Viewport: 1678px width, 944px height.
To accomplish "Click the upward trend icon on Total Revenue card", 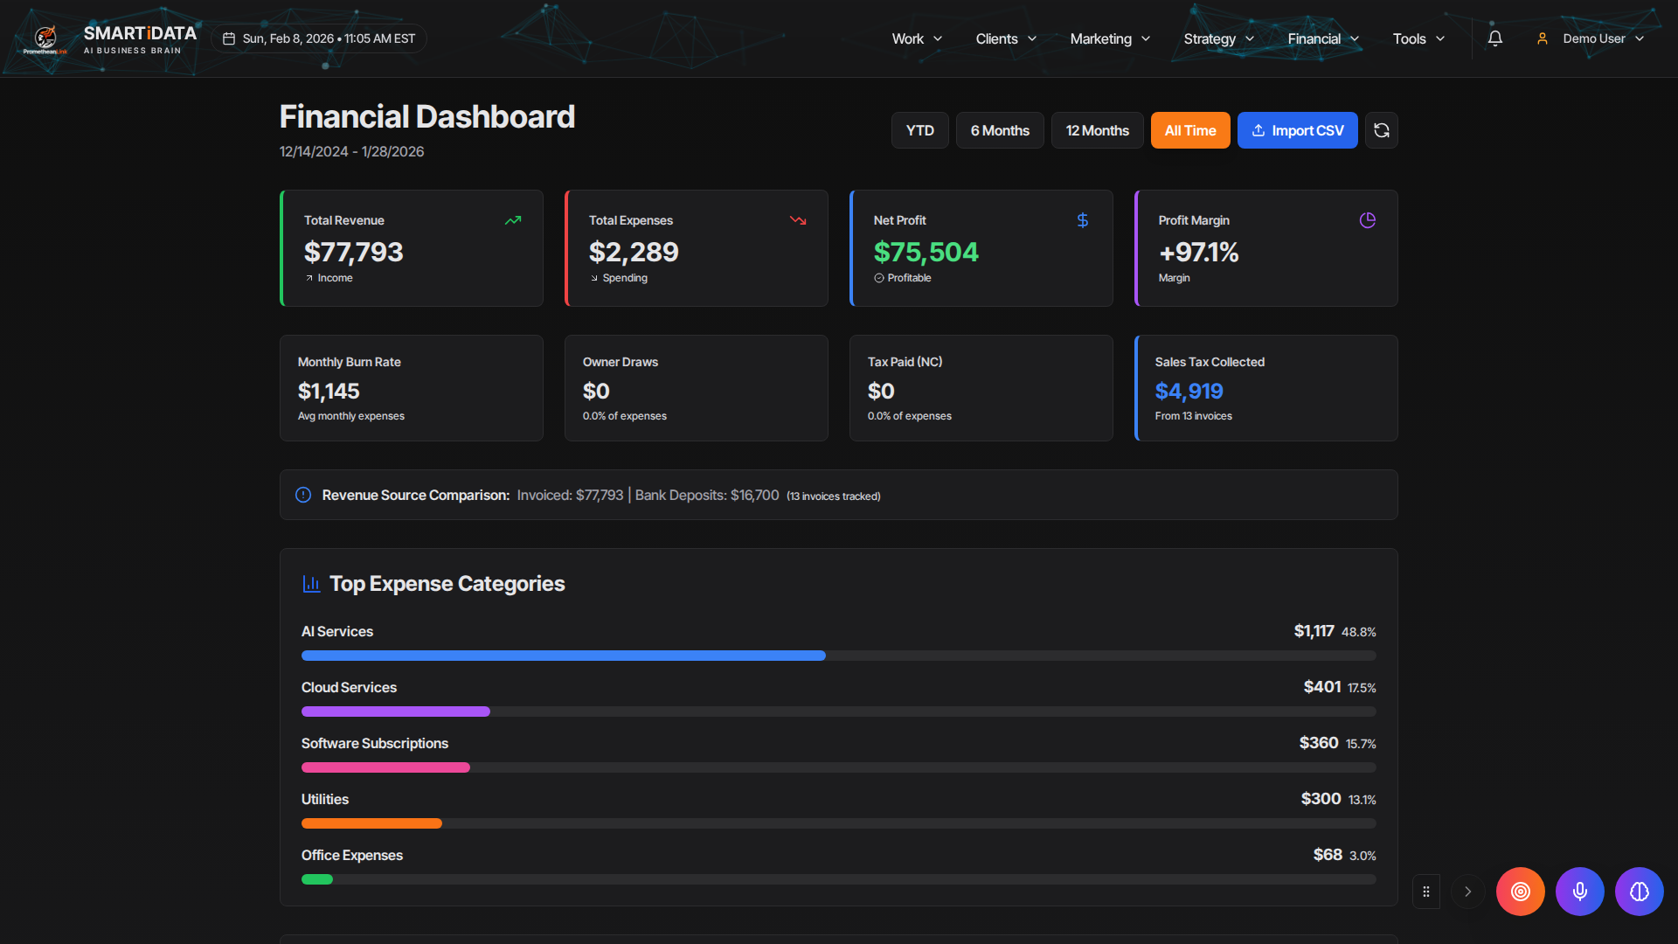I will tap(513, 220).
